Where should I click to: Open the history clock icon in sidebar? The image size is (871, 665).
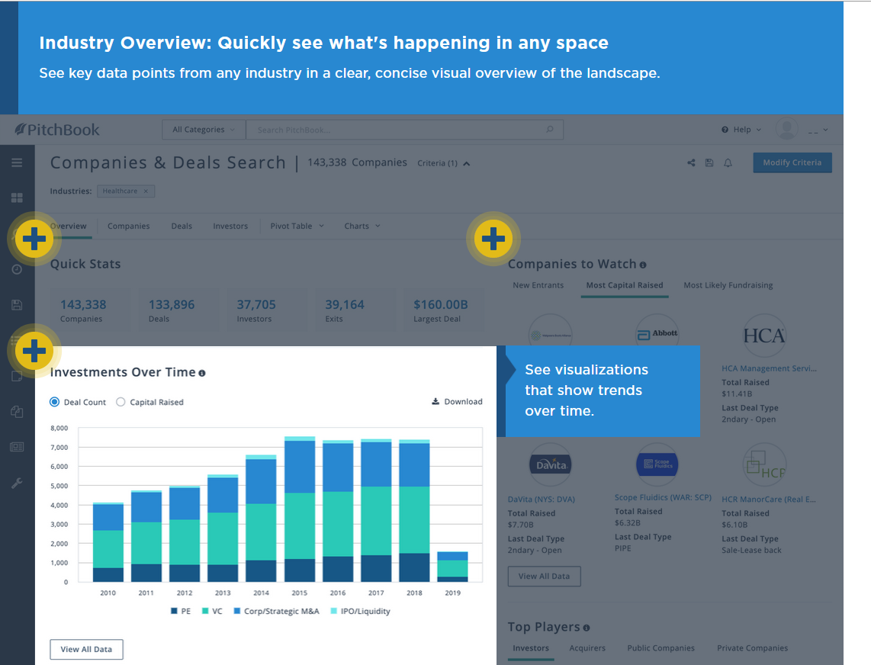pos(17,269)
